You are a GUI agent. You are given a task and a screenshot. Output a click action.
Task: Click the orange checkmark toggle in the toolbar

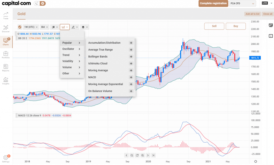(20, 27)
